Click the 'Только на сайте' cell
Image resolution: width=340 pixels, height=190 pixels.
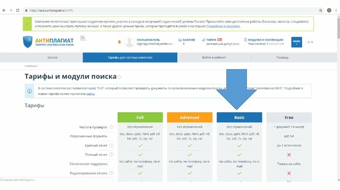pos(289,164)
